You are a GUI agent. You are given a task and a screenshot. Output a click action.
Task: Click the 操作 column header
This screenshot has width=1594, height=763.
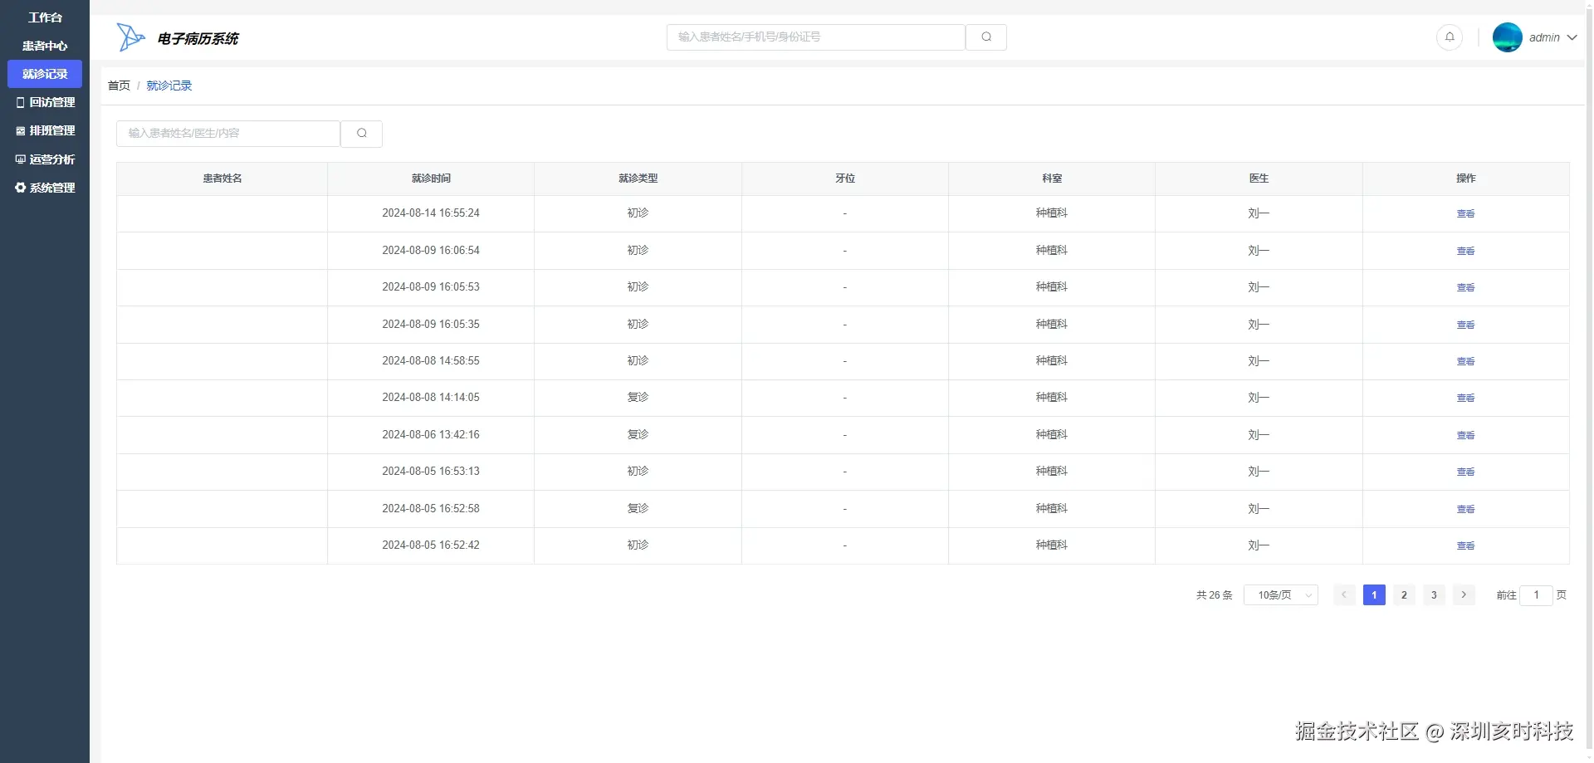coord(1466,179)
